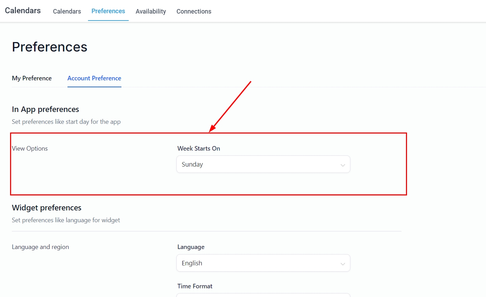Switch to the My Preference sub-tab

click(32, 78)
